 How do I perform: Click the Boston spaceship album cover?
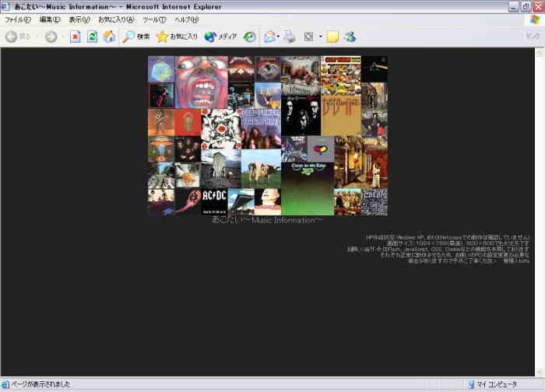pyautogui.click(x=161, y=149)
